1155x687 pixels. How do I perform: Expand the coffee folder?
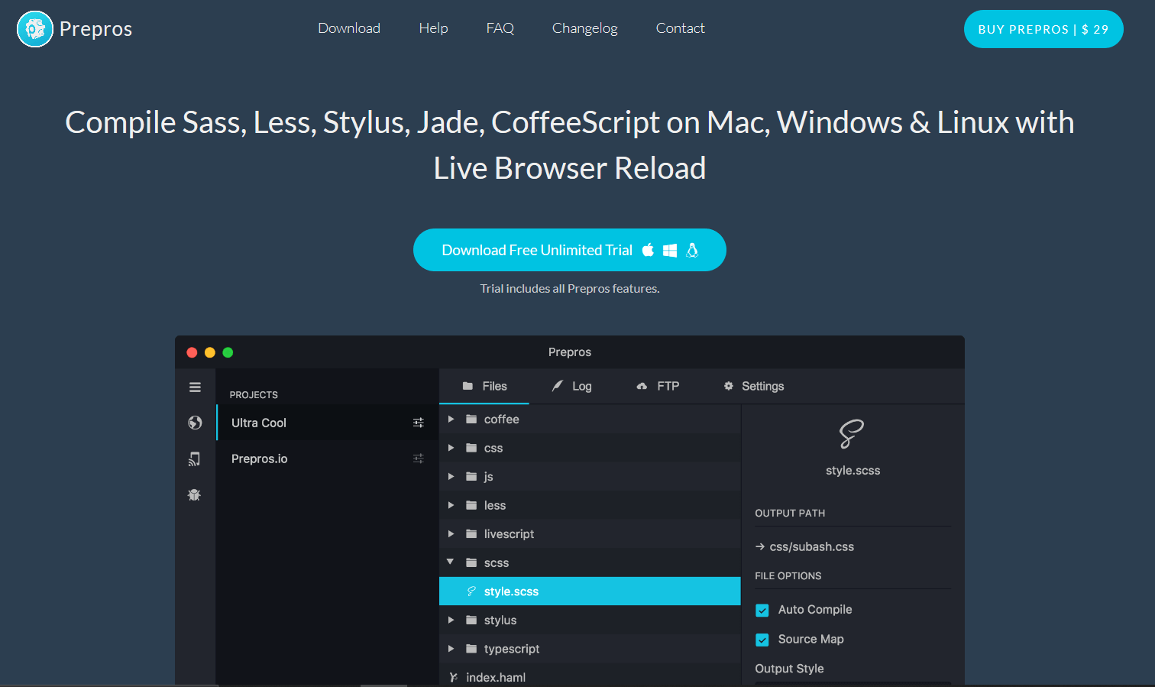pyautogui.click(x=451, y=420)
